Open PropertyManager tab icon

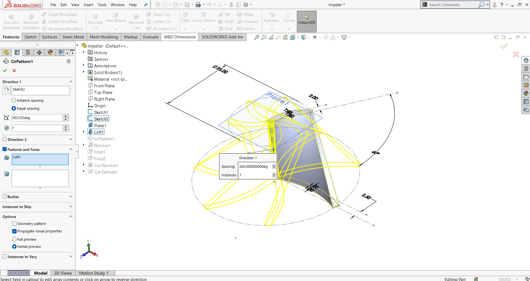pyautogui.click(x=17, y=52)
